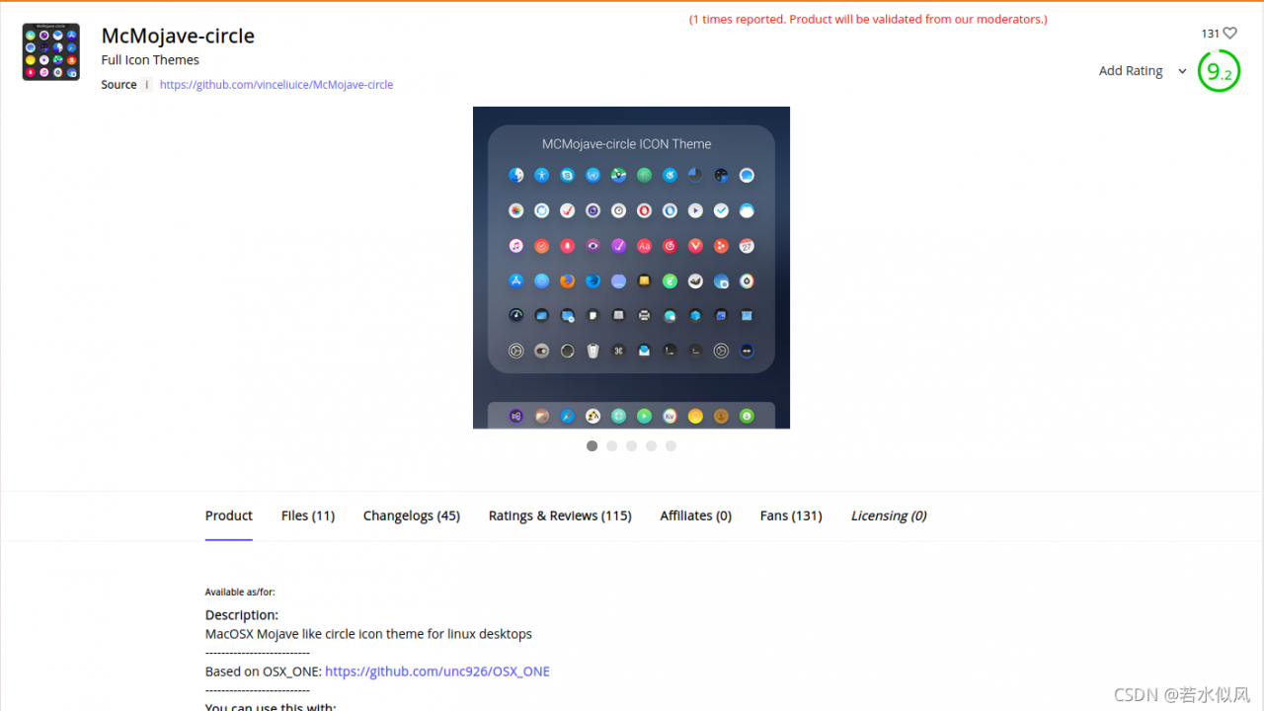Click the red '1 times reported' notice

pos(868,20)
